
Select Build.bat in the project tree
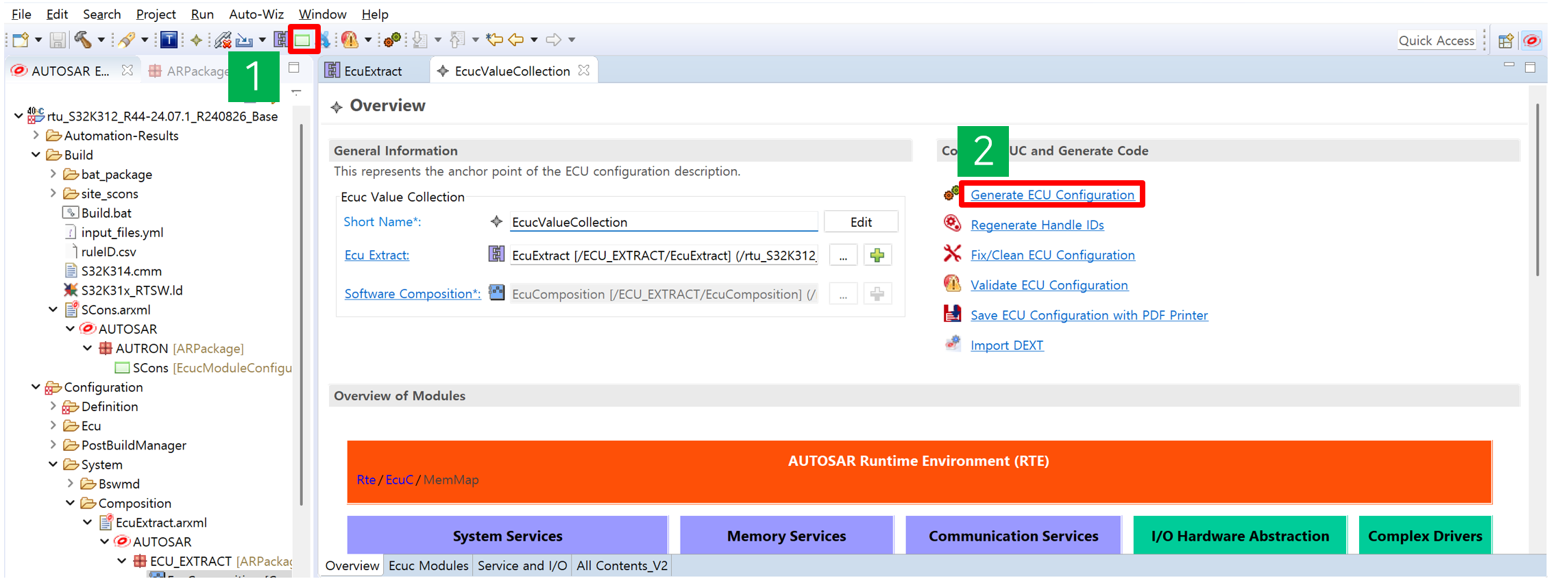click(106, 213)
